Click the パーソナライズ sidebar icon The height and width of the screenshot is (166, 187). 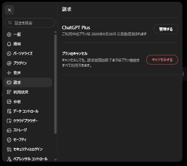tap(9, 54)
